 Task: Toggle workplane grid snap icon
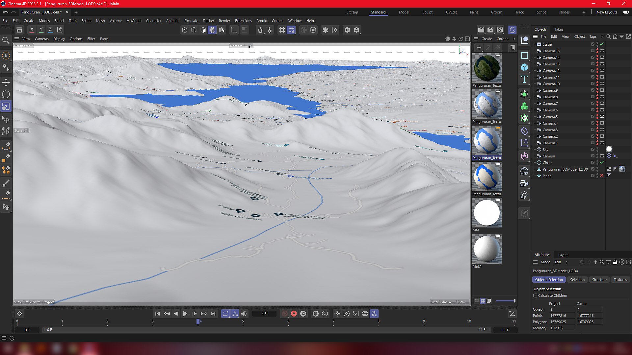tap(282, 30)
